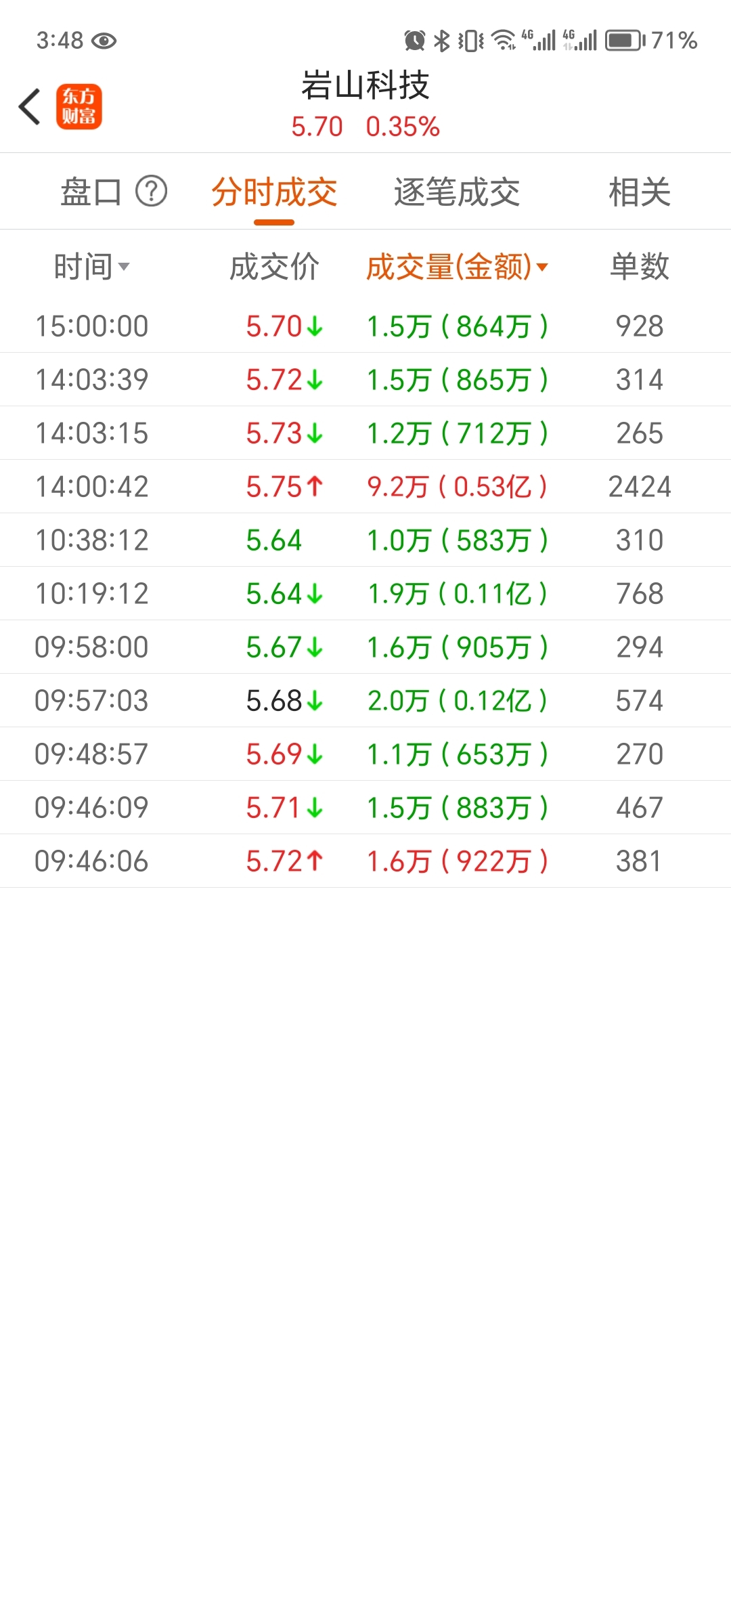Viewport: 731px width, 1617px height.
Task: Open the 相关 tab
Action: (639, 192)
